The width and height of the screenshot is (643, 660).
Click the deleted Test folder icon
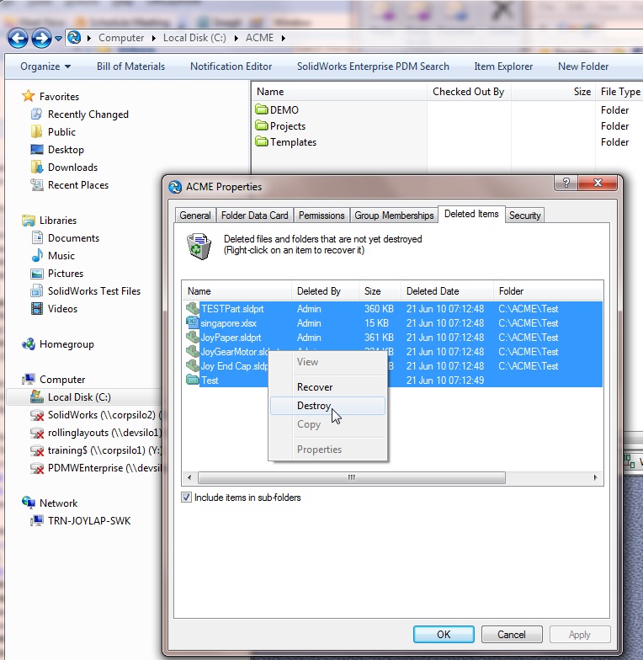pos(192,381)
